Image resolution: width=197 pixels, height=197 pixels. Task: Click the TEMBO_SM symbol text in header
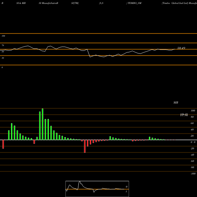point(134,3)
